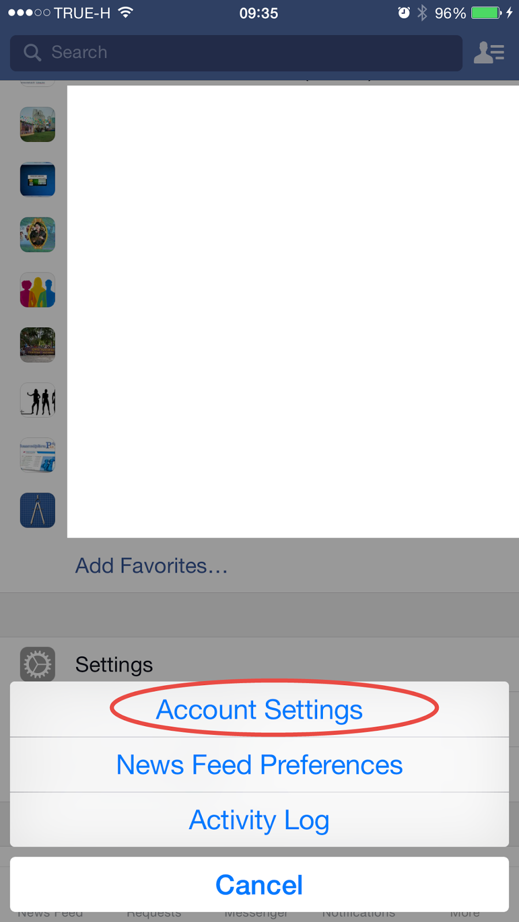
Task: Open the building with flags thumbnail
Action: click(x=37, y=124)
